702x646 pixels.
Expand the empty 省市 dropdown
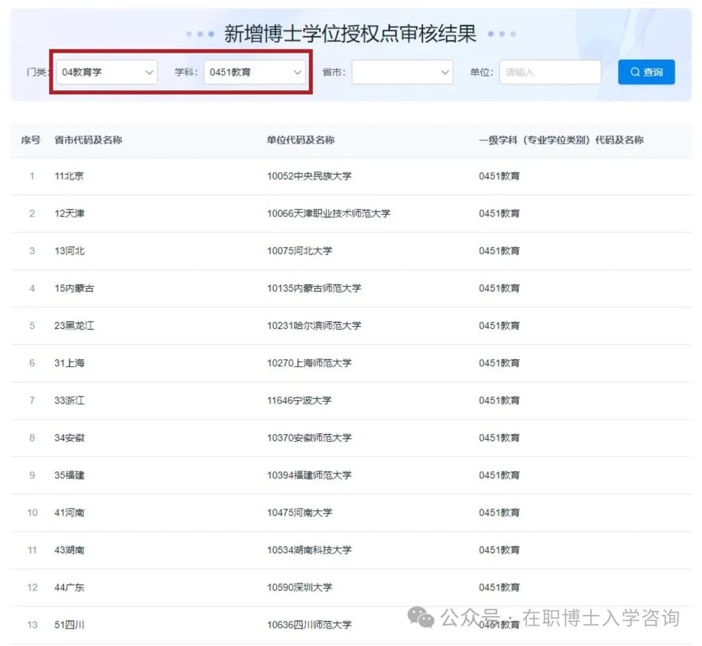402,72
